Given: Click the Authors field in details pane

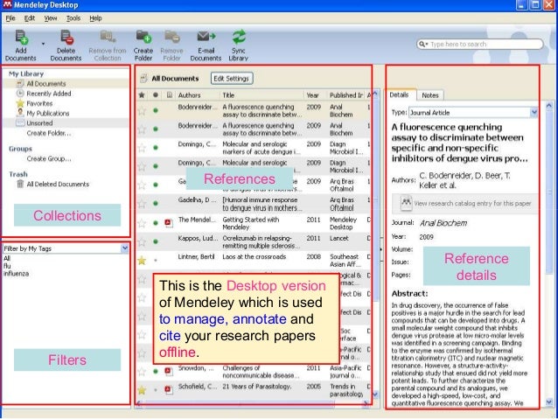Looking at the screenshot, I should pos(464,180).
